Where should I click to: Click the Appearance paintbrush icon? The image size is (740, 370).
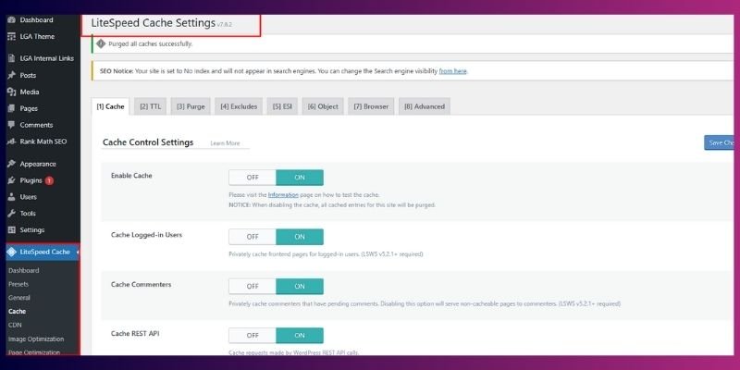point(12,164)
